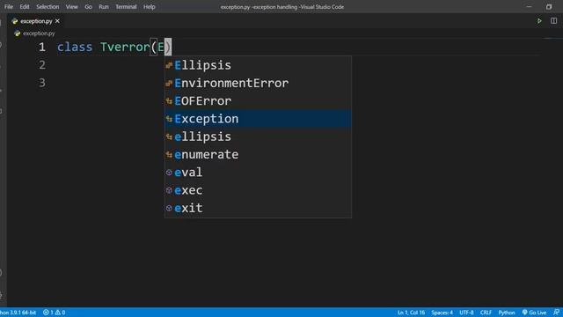Open the View menu
Image resolution: width=563 pixels, height=317 pixels.
[72, 7]
